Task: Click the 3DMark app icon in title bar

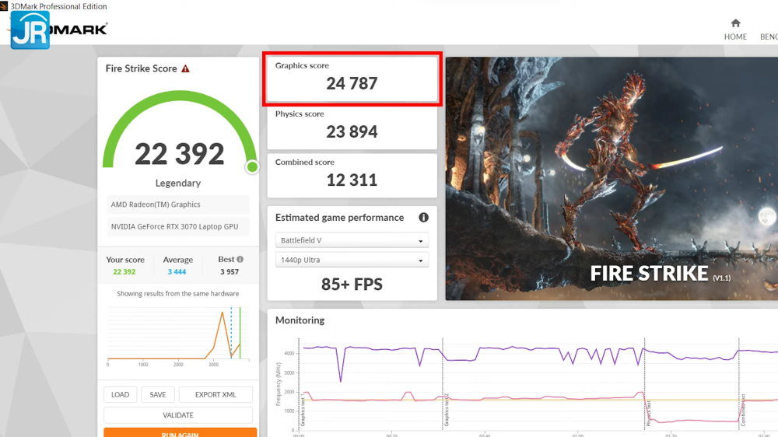Action: 4,5
